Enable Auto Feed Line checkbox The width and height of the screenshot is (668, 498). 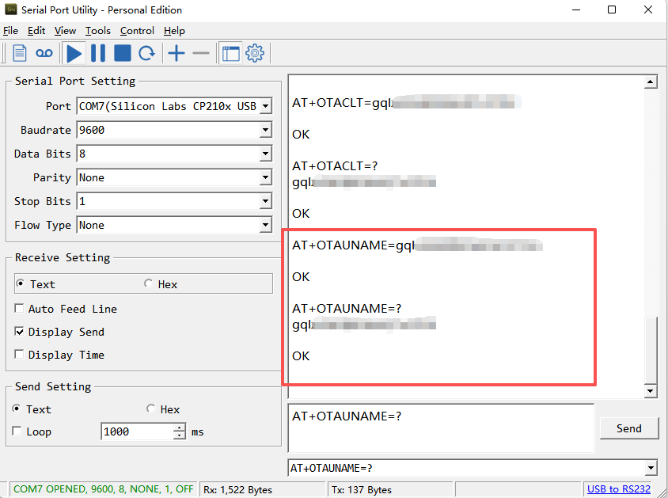(66, 309)
